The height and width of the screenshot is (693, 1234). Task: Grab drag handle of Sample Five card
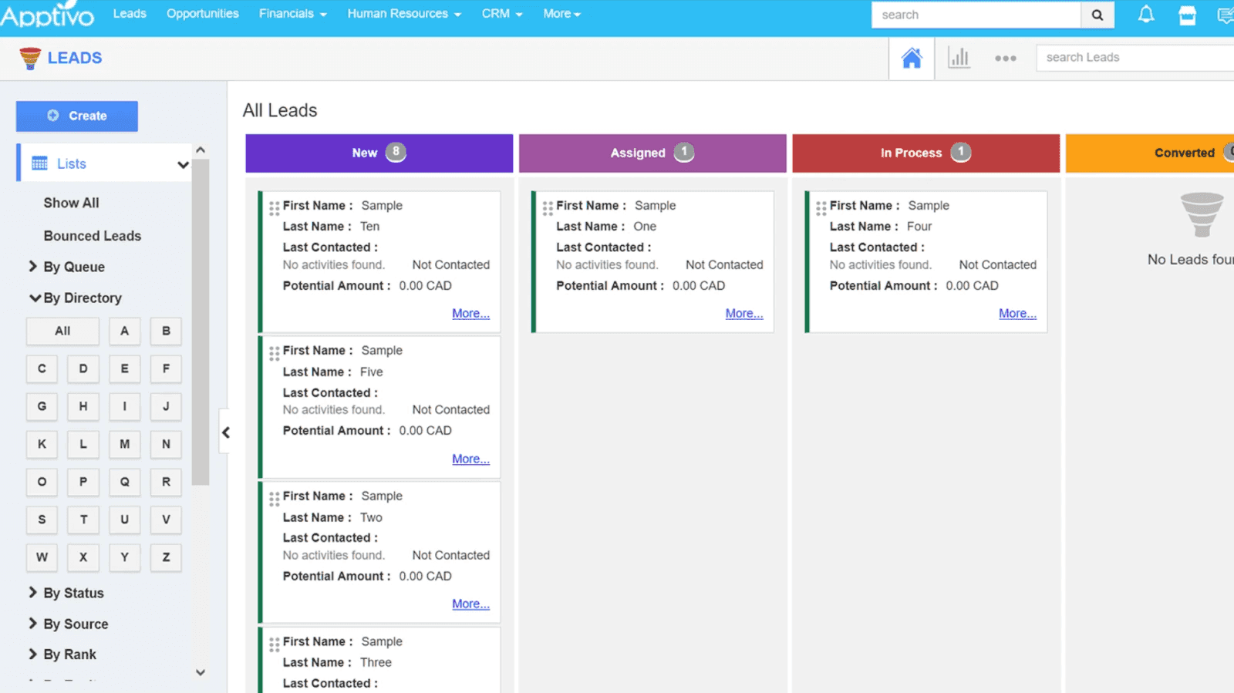[x=274, y=353]
